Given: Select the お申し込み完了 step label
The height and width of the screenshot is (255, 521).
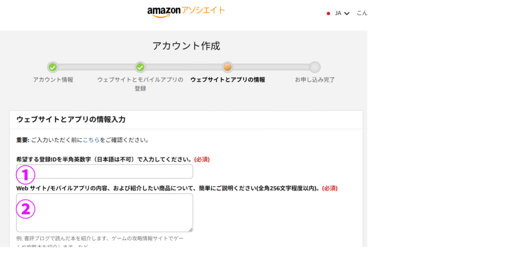Looking at the screenshot, I should click(x=315, y=80).
